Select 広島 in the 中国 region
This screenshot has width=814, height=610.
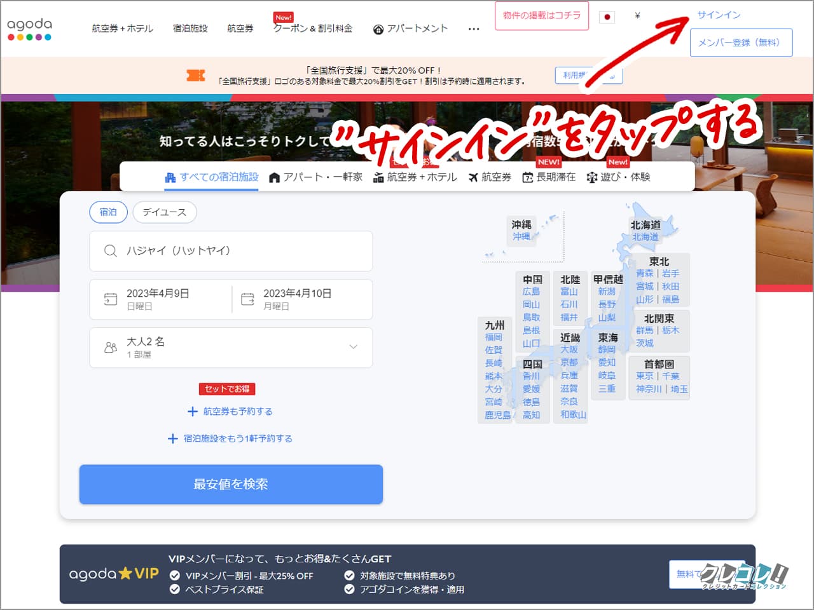tap(531, 292)
